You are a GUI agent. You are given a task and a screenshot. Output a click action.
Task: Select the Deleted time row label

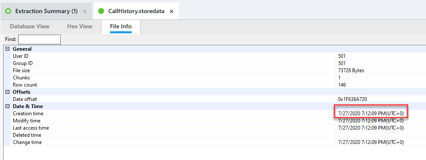pos(27,135)
